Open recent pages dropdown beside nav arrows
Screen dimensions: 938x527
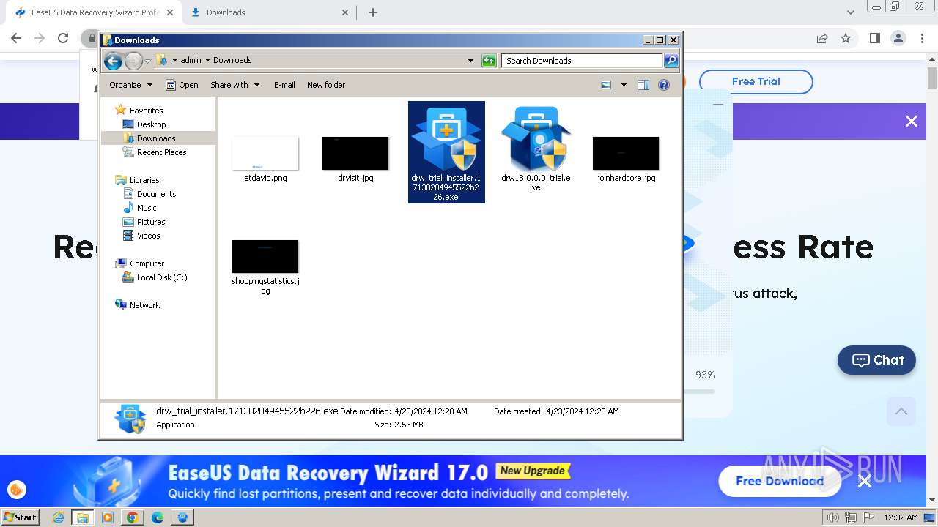pos(148,61)
